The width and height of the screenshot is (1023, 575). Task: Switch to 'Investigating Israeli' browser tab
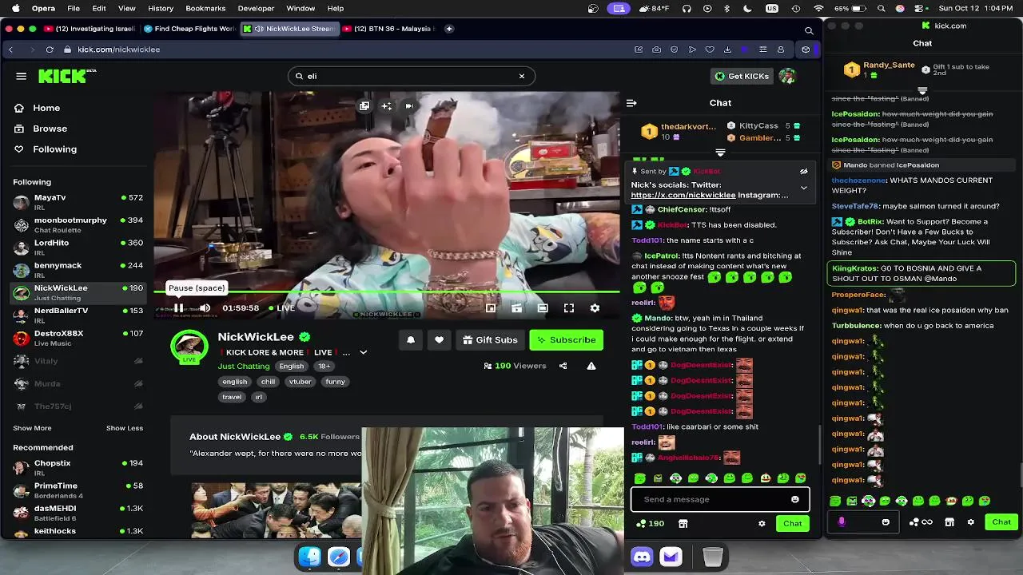pos(90,29)
